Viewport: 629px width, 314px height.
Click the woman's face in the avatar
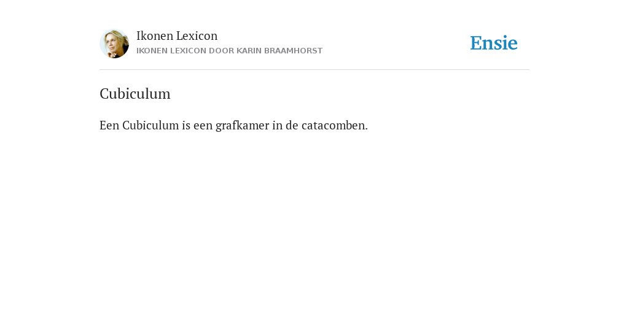tap(112, 42)
